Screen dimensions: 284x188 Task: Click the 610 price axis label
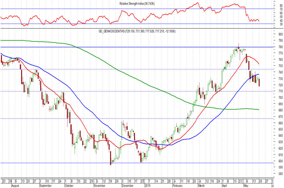click(x=281, y=155)
